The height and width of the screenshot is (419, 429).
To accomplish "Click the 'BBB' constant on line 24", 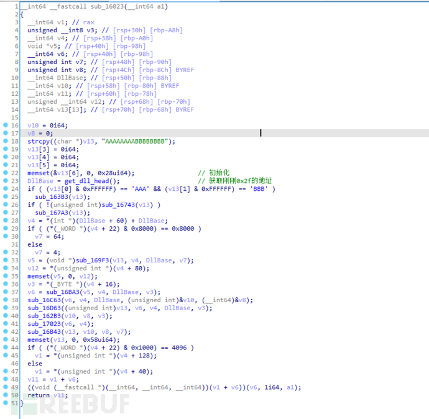I will coord(259,189).
